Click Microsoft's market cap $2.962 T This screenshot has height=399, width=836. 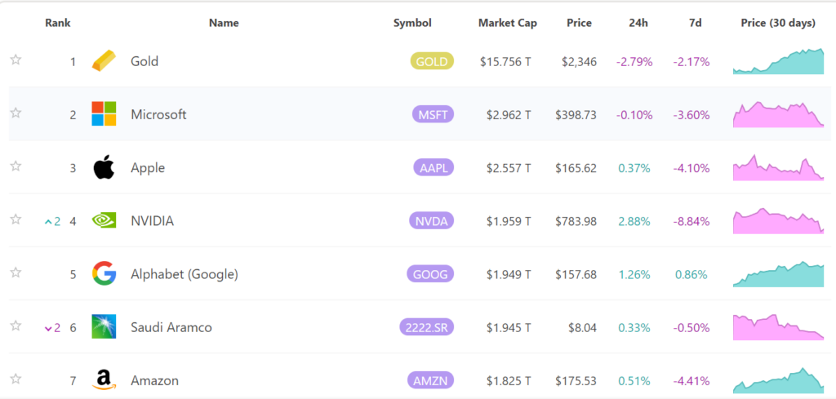click(509, 115)
